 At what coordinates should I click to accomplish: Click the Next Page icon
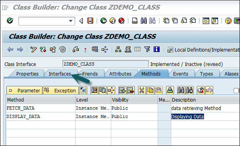click(x=184, y=21)
